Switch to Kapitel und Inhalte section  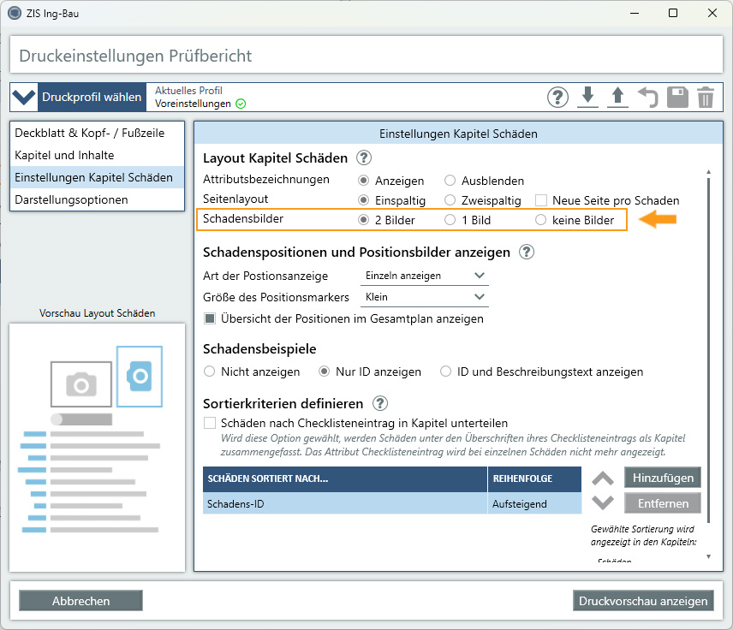[64, 155]
